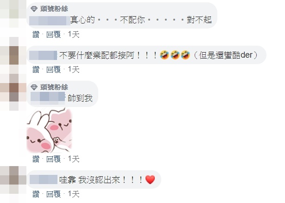Open the 1天 timestamp under the first comment
The height and width of the screenshot is (203, 285).
coord(74,35)
